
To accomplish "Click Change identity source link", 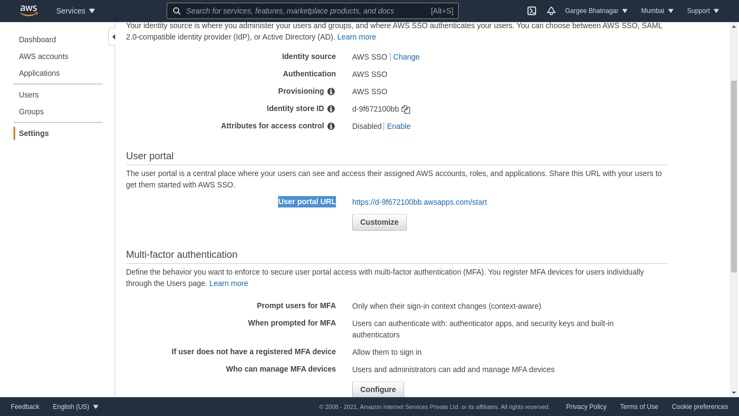I will (x=406, y=57).
